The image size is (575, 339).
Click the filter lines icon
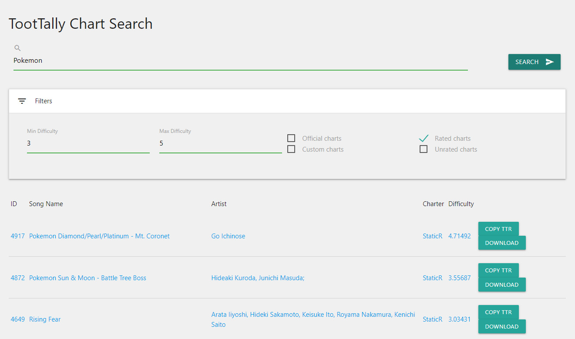(22, 101)
